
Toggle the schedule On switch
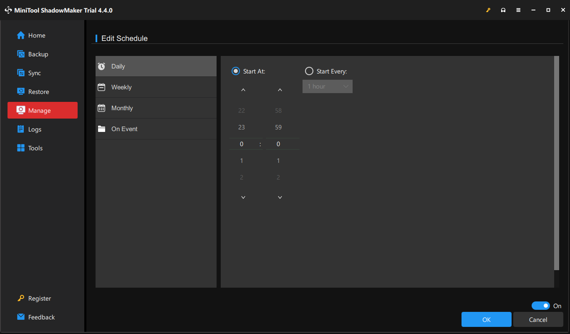click(541, 306)
